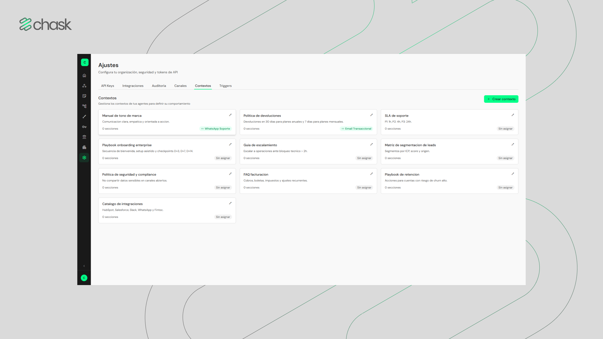Open the home icon in sidebar

84,76
